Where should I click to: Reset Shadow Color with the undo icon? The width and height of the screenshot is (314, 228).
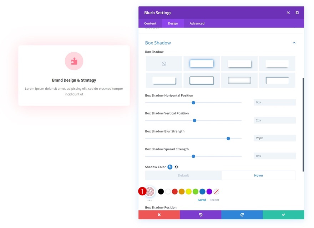click(176, 167)
